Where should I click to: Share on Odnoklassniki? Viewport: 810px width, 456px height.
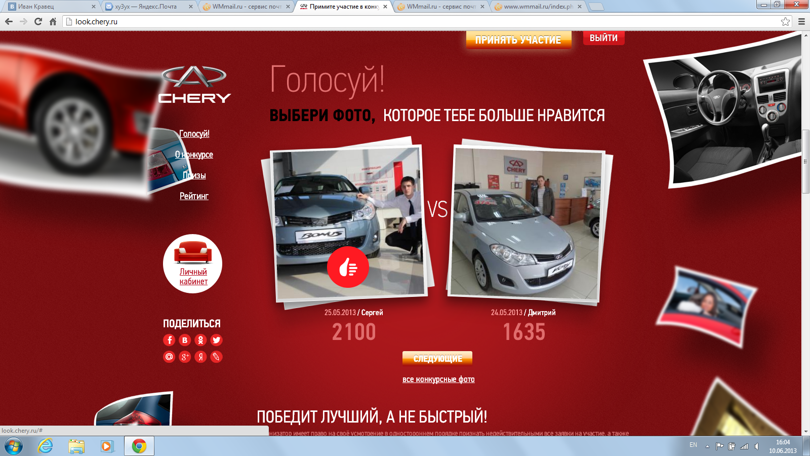200,340
